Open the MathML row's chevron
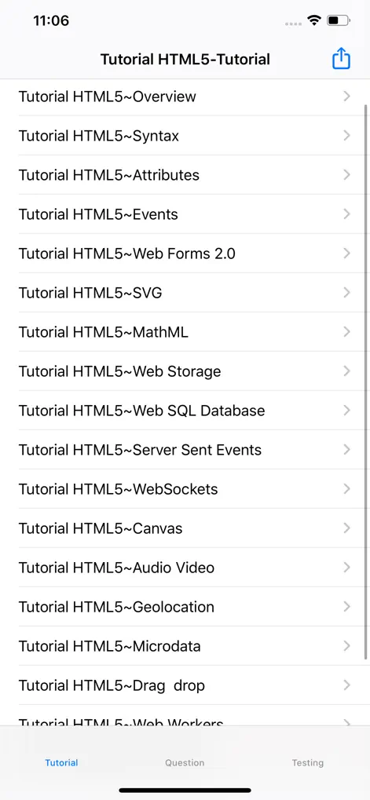This screenshot has height=800, width=370. click(x=347, y=331)
